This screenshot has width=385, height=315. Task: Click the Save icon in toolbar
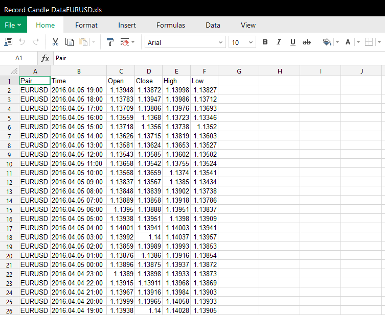click(x=9, y=42)
